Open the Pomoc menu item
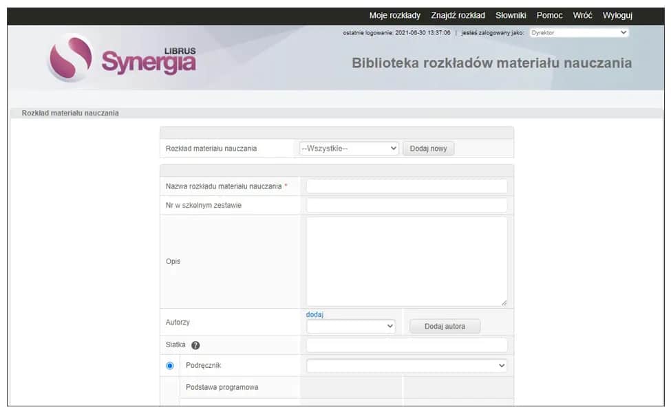 point(549,14)
